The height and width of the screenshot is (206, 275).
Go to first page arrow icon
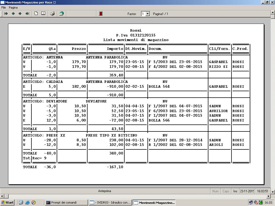6,14
